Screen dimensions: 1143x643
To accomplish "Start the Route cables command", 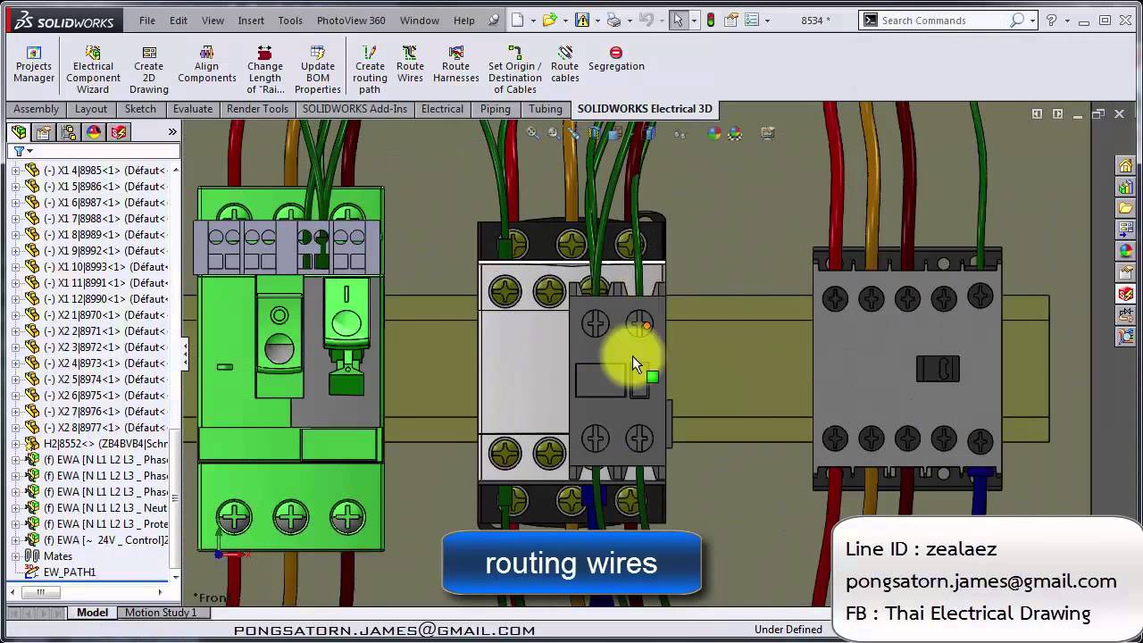I will tap(565, 65).
